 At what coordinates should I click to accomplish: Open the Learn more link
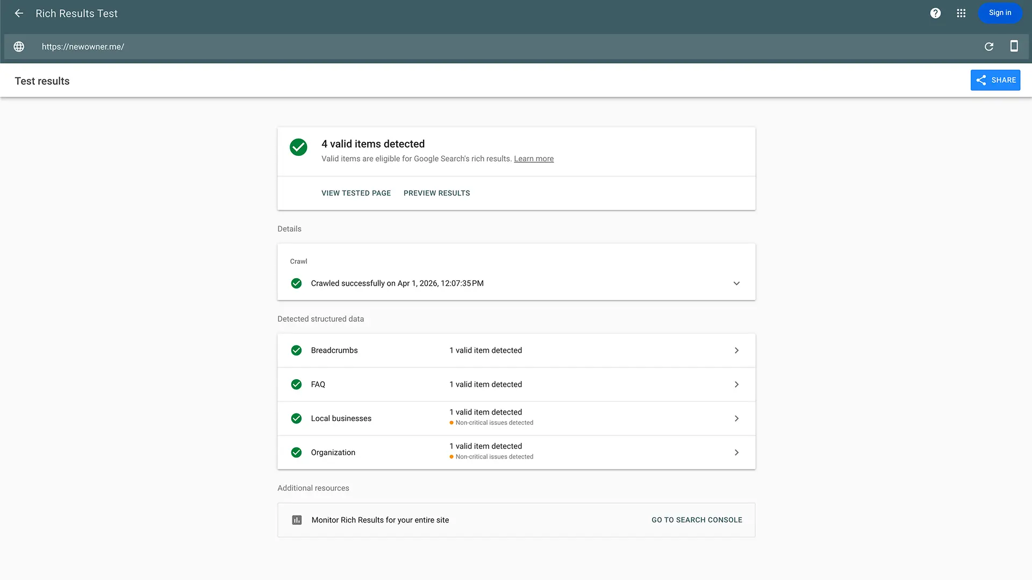(x=533, y=158)
